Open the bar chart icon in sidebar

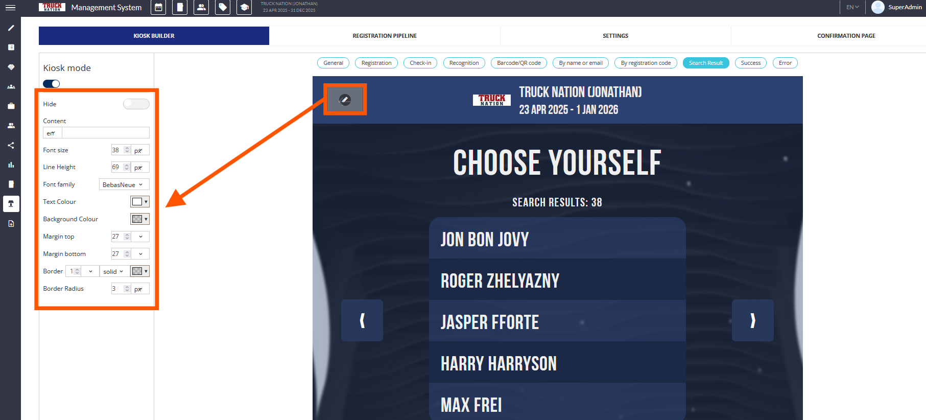click(11, 165)
